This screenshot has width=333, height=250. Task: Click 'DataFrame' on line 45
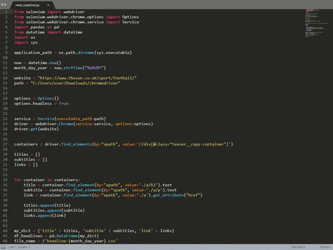(x=67, y=236)
